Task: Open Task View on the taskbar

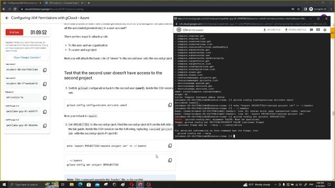Action: [63, 184]
